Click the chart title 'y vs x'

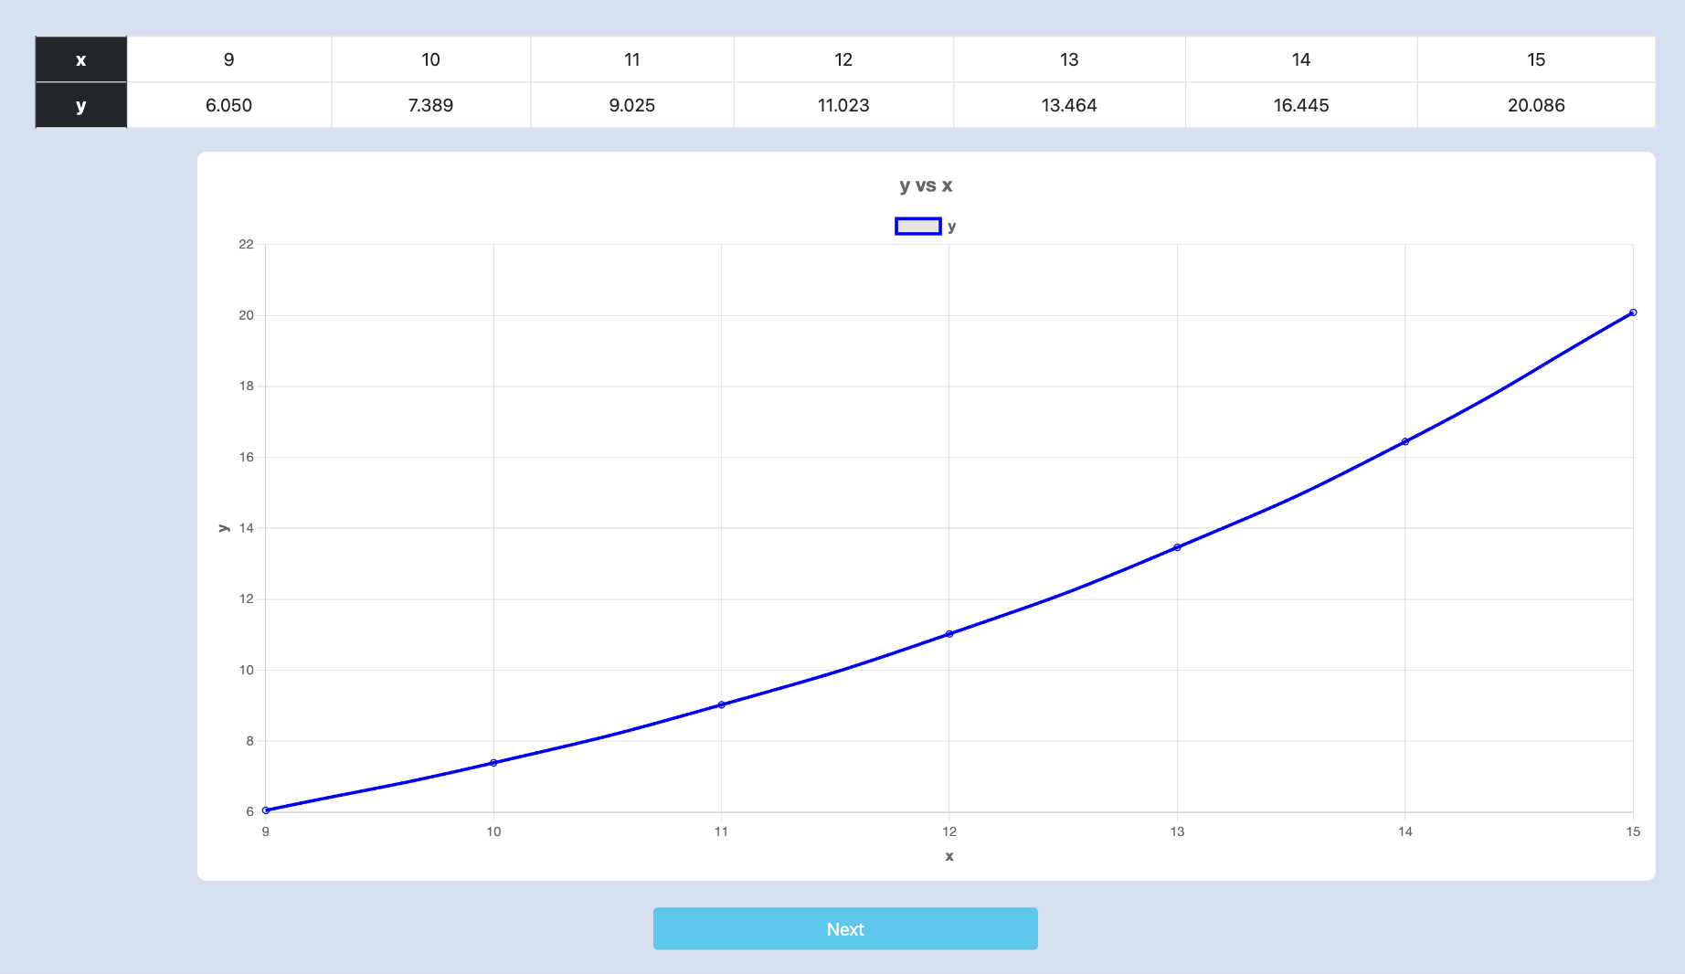click(926, 185)
